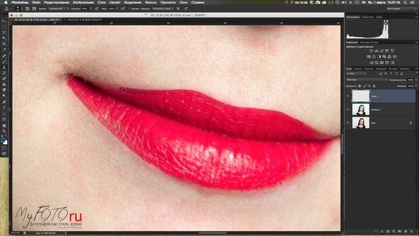Open Spotlight search in the menu bar
Image resolution: width=419 pixels, height=236 pixels.
(x=405, y=3)
